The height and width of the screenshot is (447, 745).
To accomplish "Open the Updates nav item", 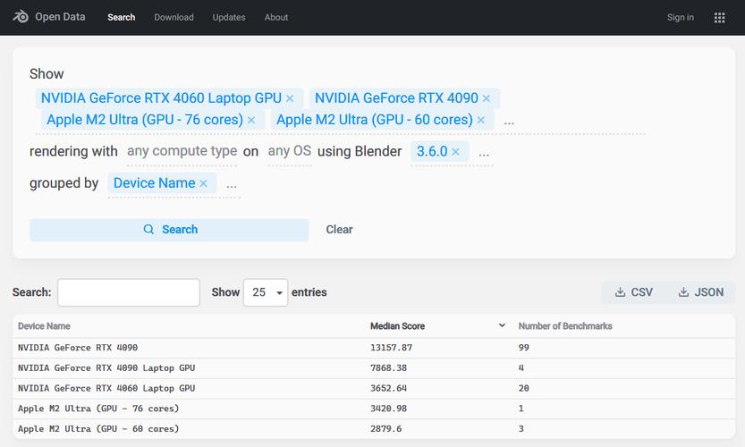I will tap(229, 17).
